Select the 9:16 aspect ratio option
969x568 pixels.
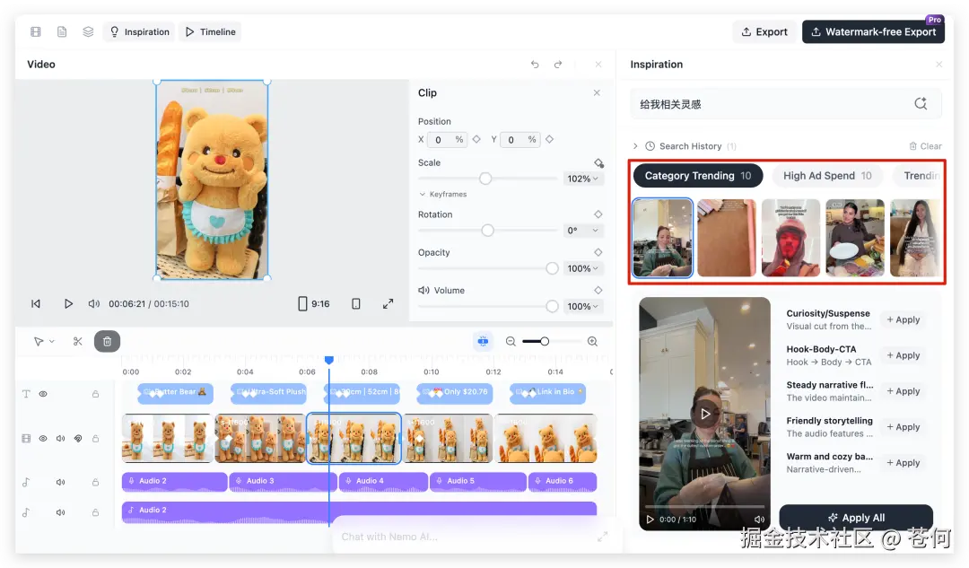coord(314,303)
